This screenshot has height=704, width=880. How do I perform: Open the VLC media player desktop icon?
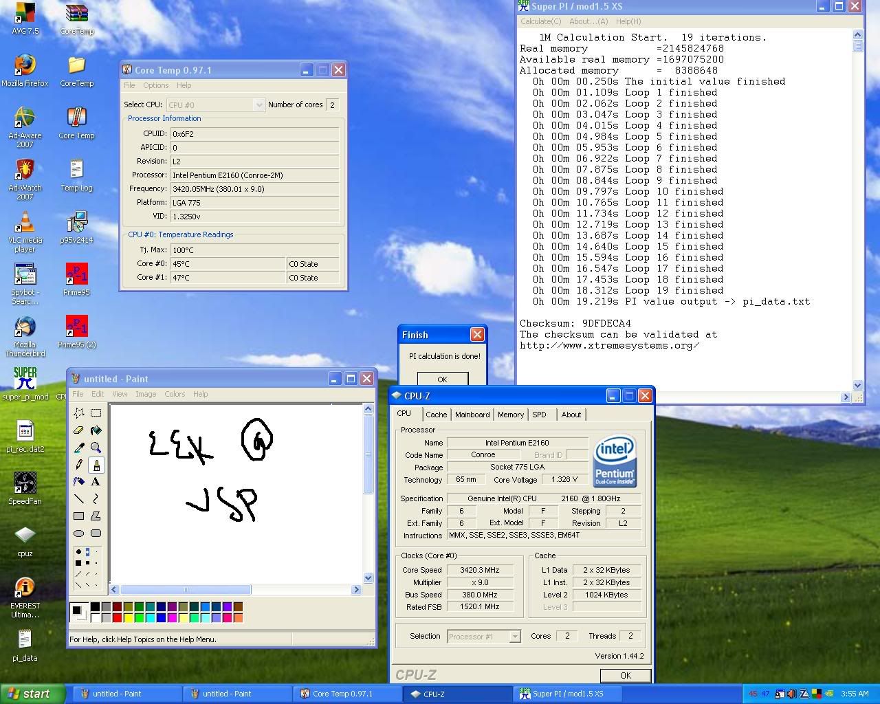pos(25,232)
